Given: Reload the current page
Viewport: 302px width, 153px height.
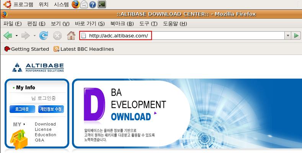Looking at the screenshot, I should (44, 35).
